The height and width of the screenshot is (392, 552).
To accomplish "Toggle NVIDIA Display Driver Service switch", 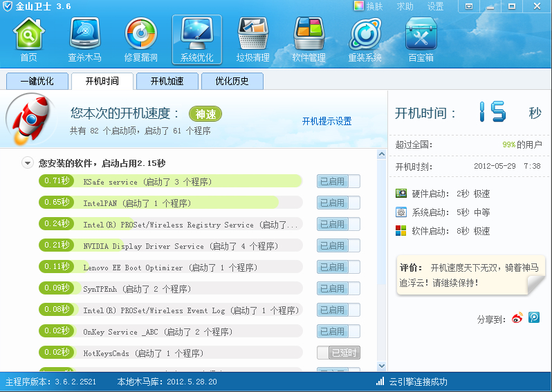I will pyautogui.click(x=338, y=245).
